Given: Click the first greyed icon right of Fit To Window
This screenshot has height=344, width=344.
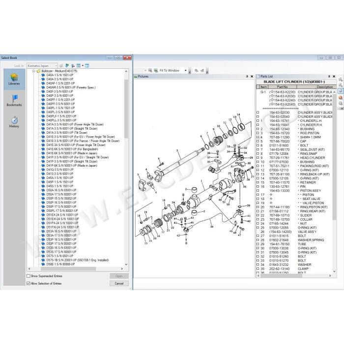Looking at the screenshot, I should (x=197, y=70).
